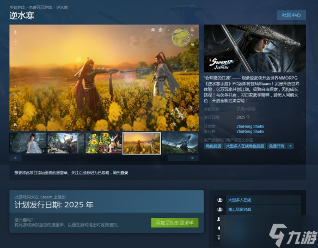Select the 免费开玩 tag
The width and height of the screenshot is (318, 248).
click(x=277, y=146)
